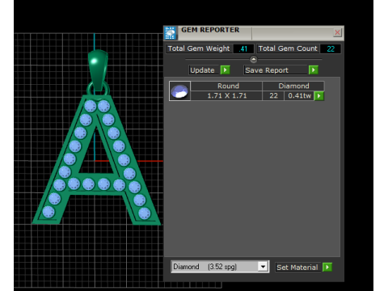388x291 pixels.
Task: Collapse panel with the round up-arrow toggle
Action: click(253, 59)
